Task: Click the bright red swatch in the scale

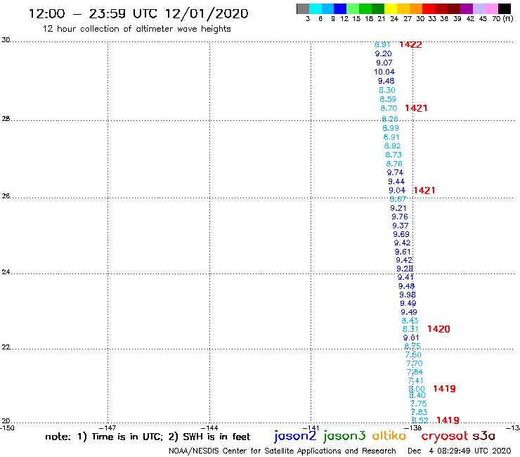Action: pyautogui.click(x=429, y=8)
